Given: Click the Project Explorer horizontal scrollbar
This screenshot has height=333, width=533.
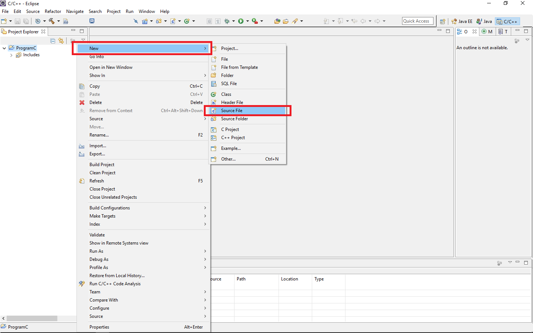Looking at the screenshot, I should coord(32,319).
